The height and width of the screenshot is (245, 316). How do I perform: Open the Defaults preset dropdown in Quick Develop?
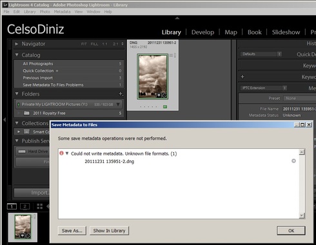(x=261, y=54)
